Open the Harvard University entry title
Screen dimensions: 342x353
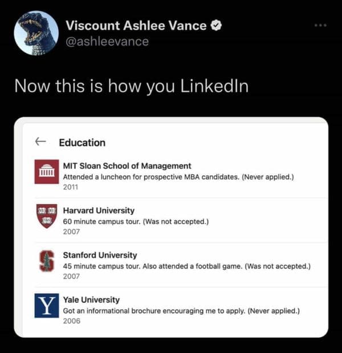tap(99, 211)
